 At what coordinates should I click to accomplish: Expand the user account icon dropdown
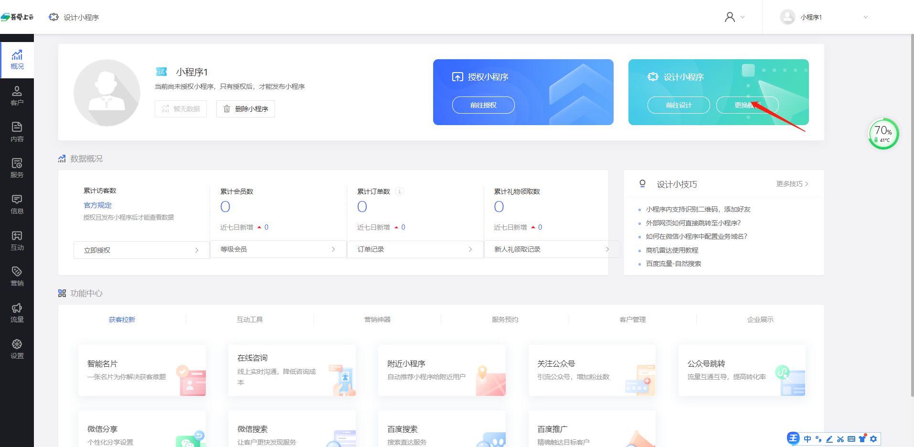(734, 17)
